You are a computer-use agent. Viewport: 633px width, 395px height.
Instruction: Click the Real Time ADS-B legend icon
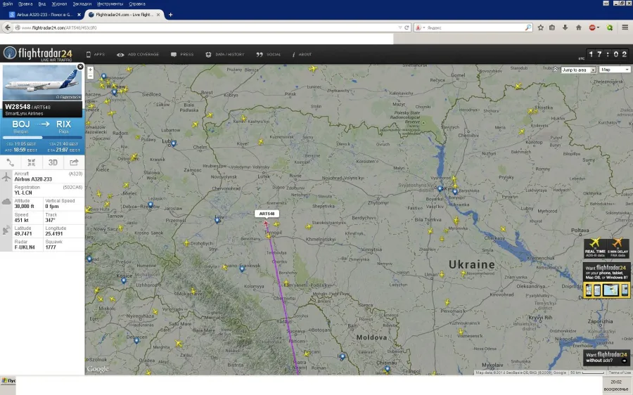(x=594, y=247)
